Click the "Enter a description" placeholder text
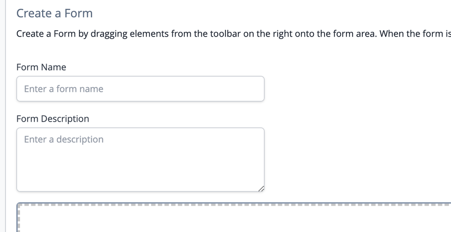This screenshot has width=451, height=232. 64,139
